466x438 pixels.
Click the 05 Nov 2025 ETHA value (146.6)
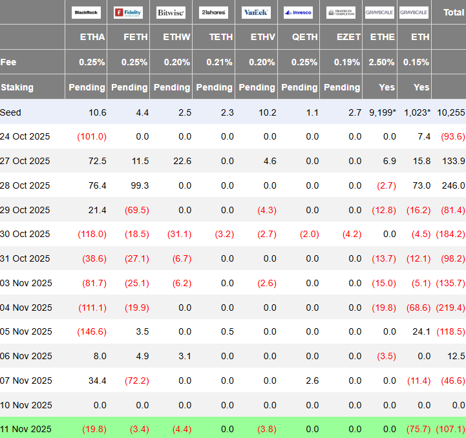(x=91, y=332)
